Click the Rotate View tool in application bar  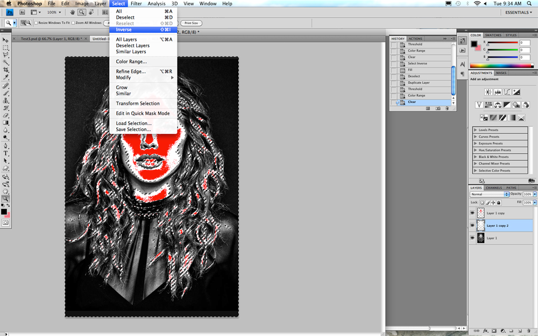(91, 12)
